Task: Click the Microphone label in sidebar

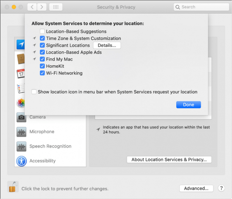Action: pyautogui.click(x=42, y=132)
